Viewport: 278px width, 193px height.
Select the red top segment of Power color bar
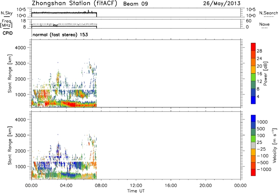pos(253,47)
